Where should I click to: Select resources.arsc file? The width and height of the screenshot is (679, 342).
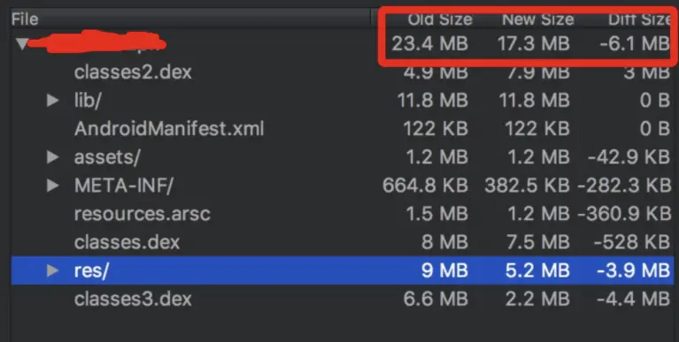pyautogui.click(x=342, y=214)
